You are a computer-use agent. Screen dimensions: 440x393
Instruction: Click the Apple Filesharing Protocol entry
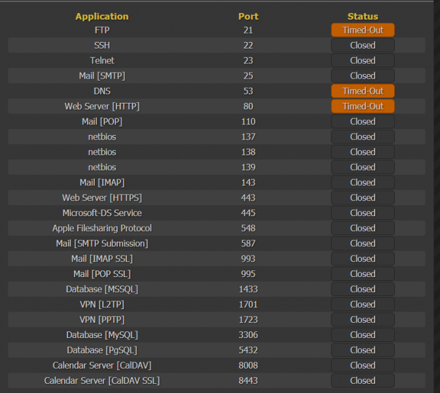click(101, 228)
